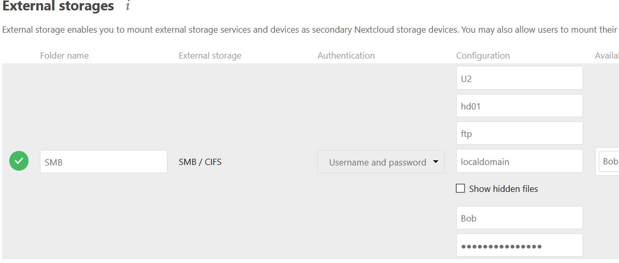Screen dimensions: 619x263
Task: Click the U2 configuration field
Action: click(519, 78)
